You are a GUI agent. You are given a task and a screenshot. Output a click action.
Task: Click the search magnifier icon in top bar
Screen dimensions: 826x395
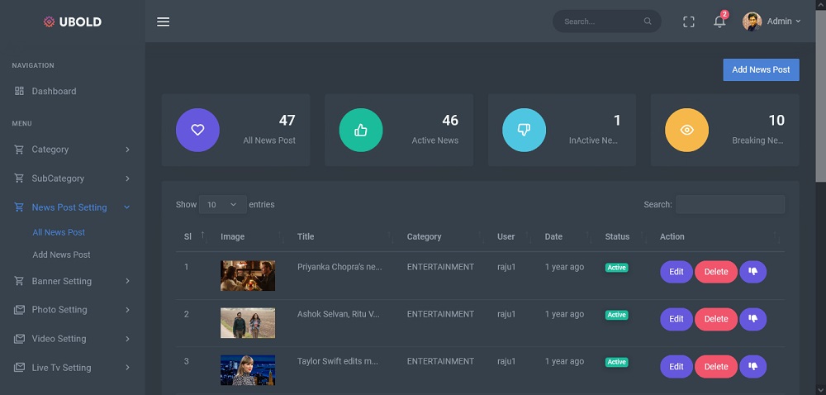pos(648,21)
